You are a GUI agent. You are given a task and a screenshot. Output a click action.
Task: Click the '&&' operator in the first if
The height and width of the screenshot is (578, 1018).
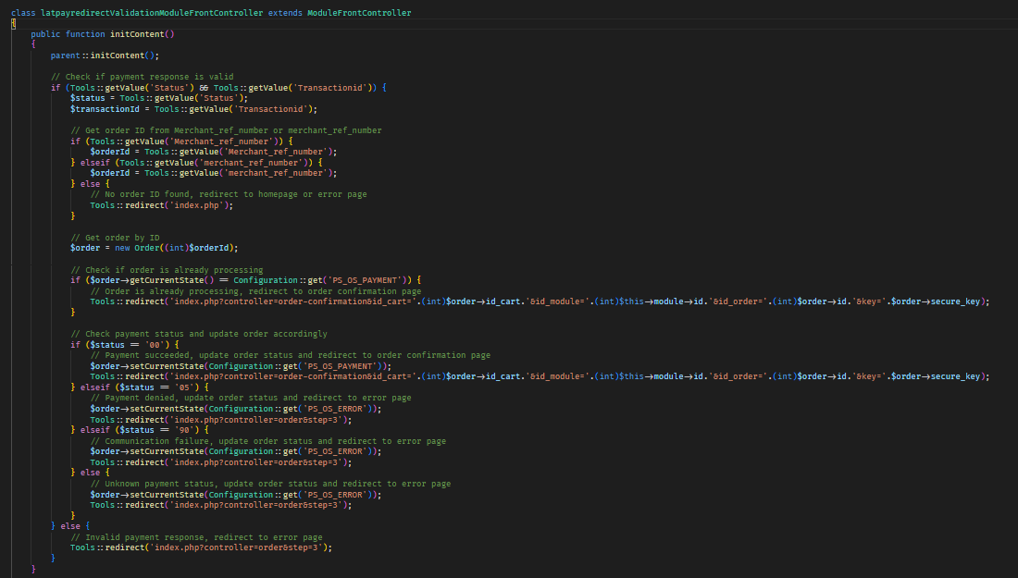point(204,88)
